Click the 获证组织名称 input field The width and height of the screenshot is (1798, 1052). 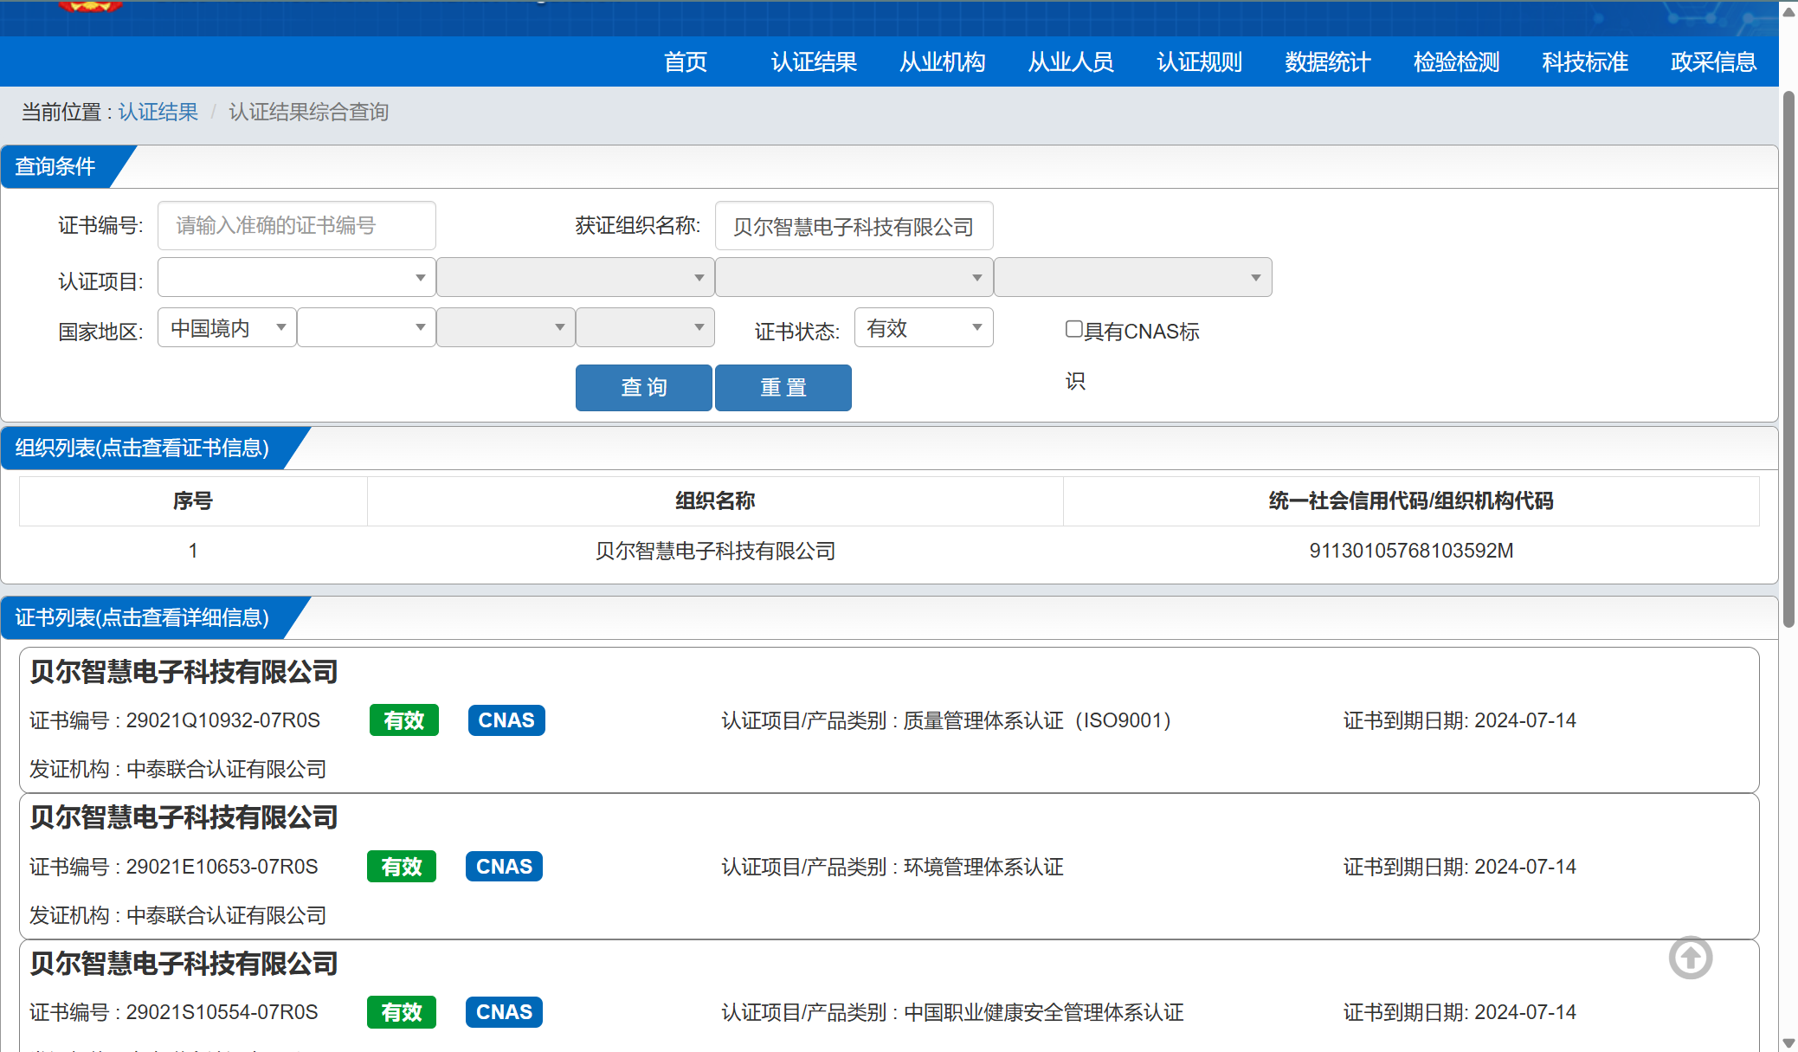854,226
